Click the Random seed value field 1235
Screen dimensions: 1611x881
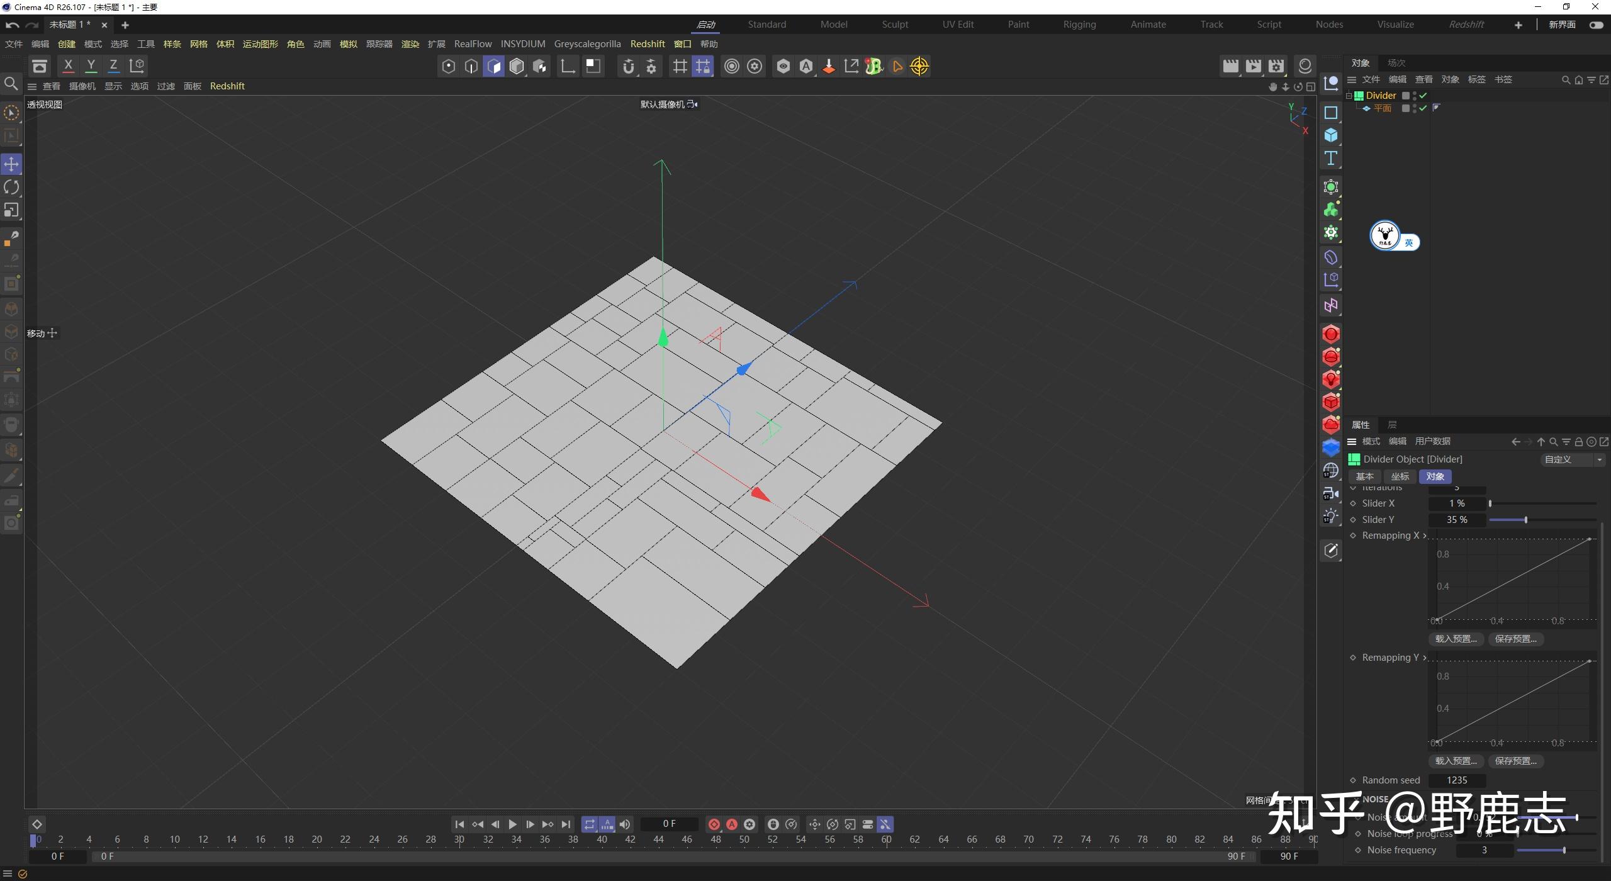[x=1457, y=780]
